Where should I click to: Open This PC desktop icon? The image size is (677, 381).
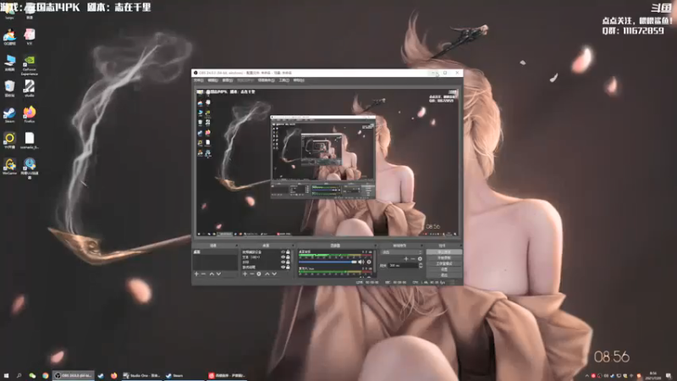click(x=9, y=63)
